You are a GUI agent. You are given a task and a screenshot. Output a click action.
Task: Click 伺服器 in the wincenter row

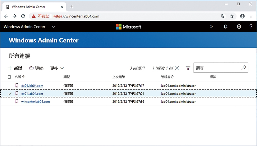(x=68, y=102)
